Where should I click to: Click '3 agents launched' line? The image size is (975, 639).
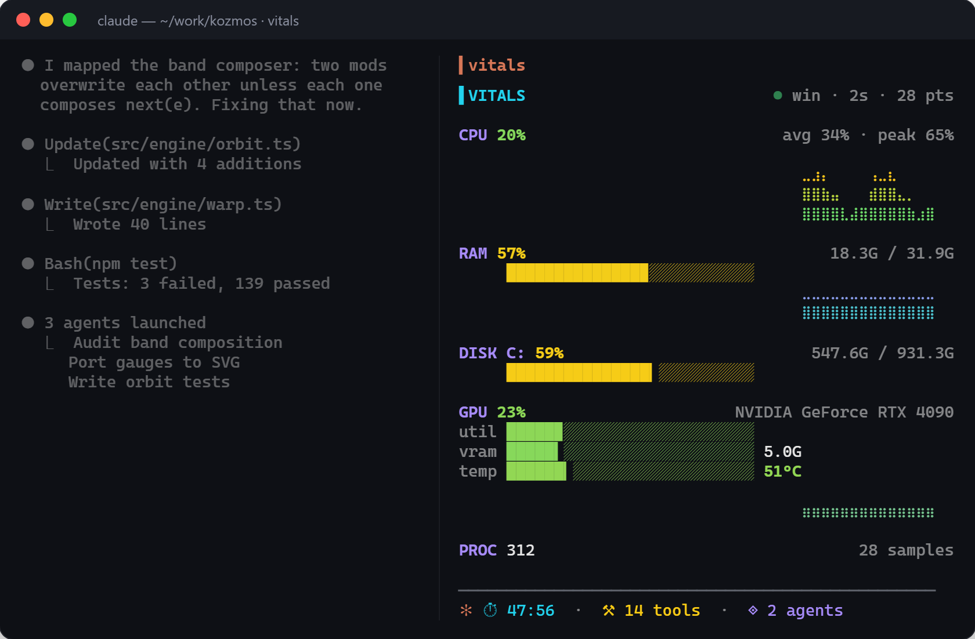[x=125, y=322]
